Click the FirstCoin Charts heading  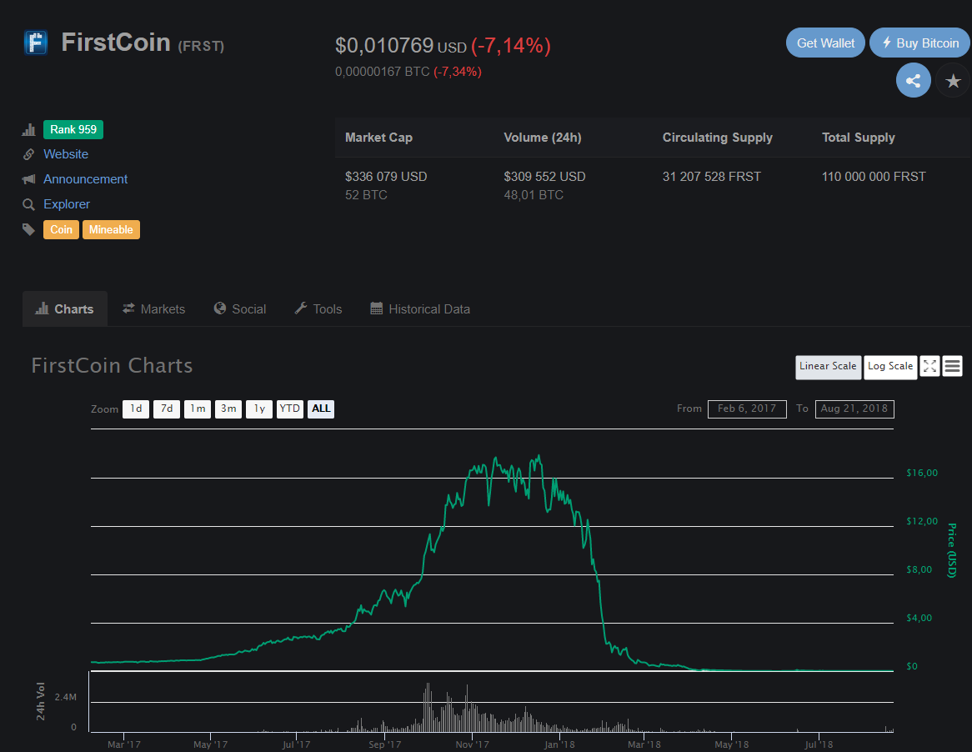click(113, 366)
